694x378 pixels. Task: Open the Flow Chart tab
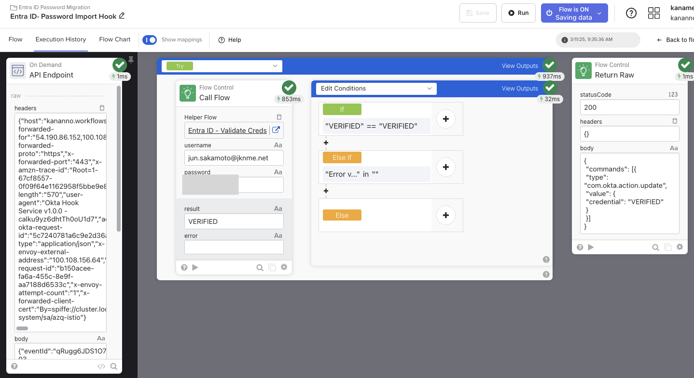point(115,39)
